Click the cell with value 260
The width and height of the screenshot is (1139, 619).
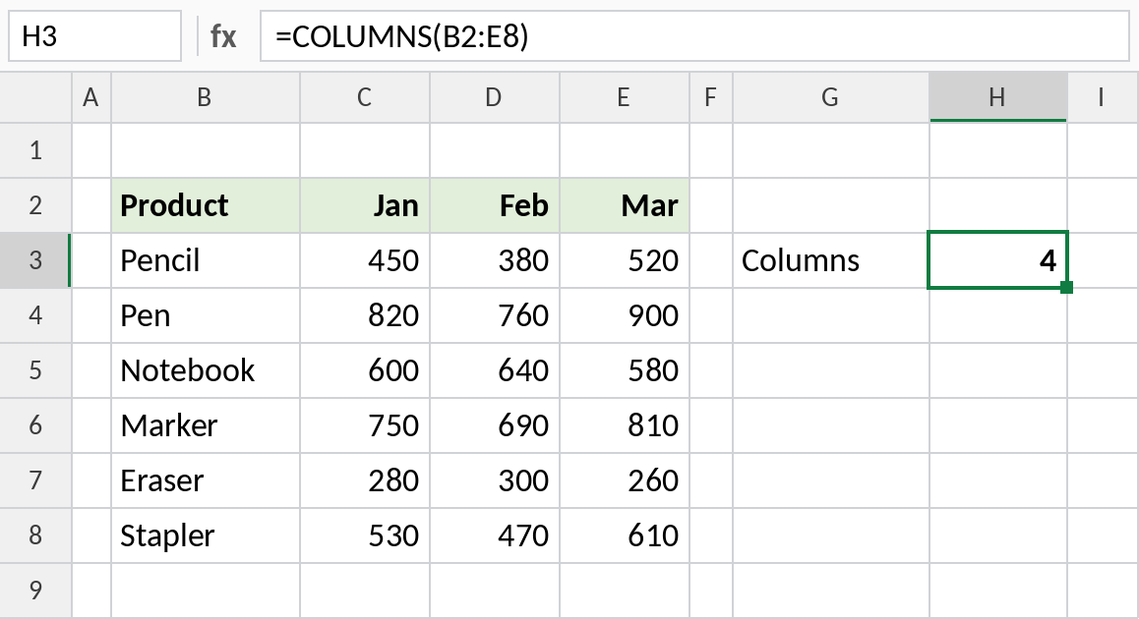(x=624, y=480)
